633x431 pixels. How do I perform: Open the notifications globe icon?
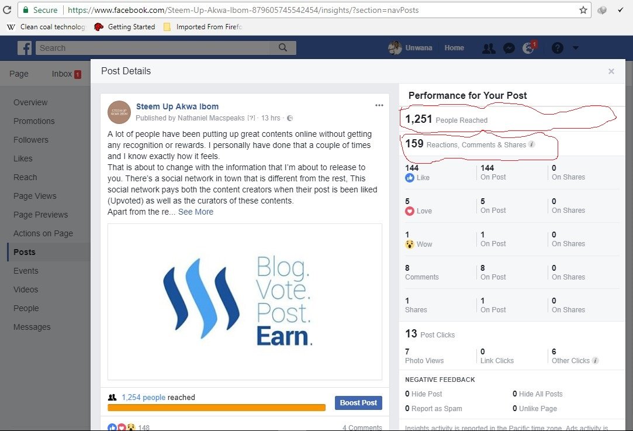(x=528, y=48)
